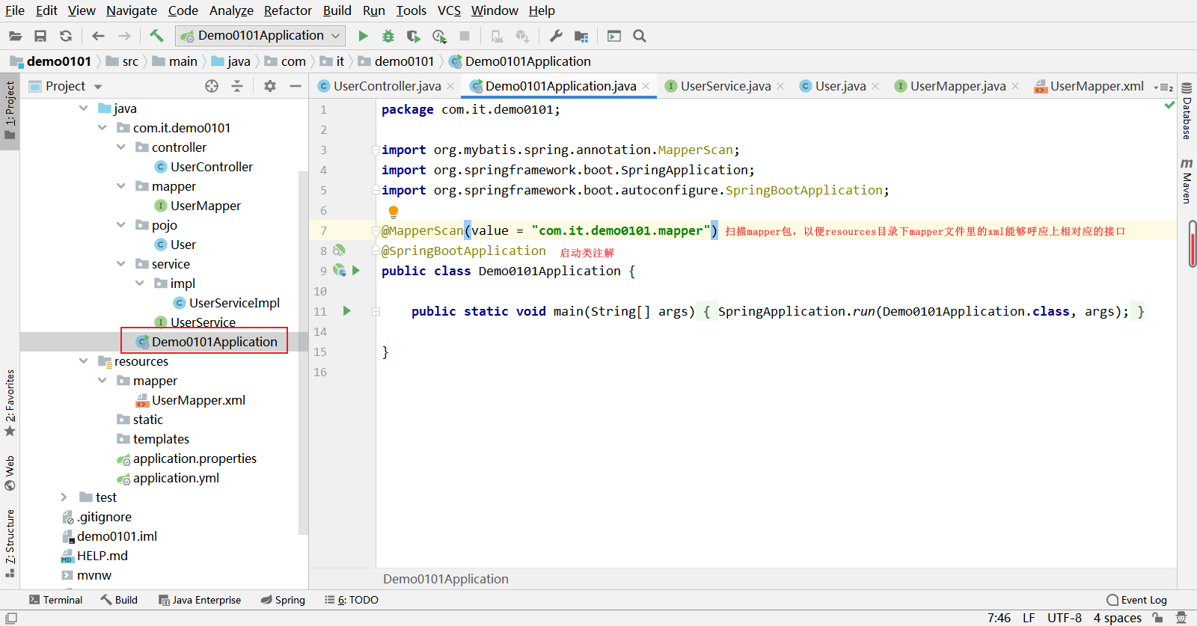This screenshot has width=1197, height=626.
Task: Open Search Everywhere magnifier icon
Action: (x=640, y=36)
